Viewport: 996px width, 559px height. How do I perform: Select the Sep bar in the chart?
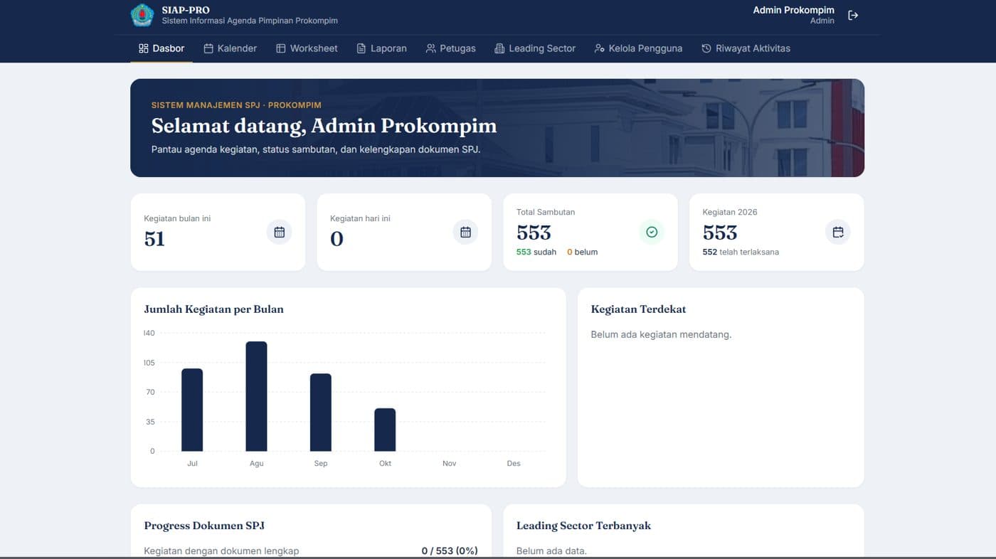321,412
